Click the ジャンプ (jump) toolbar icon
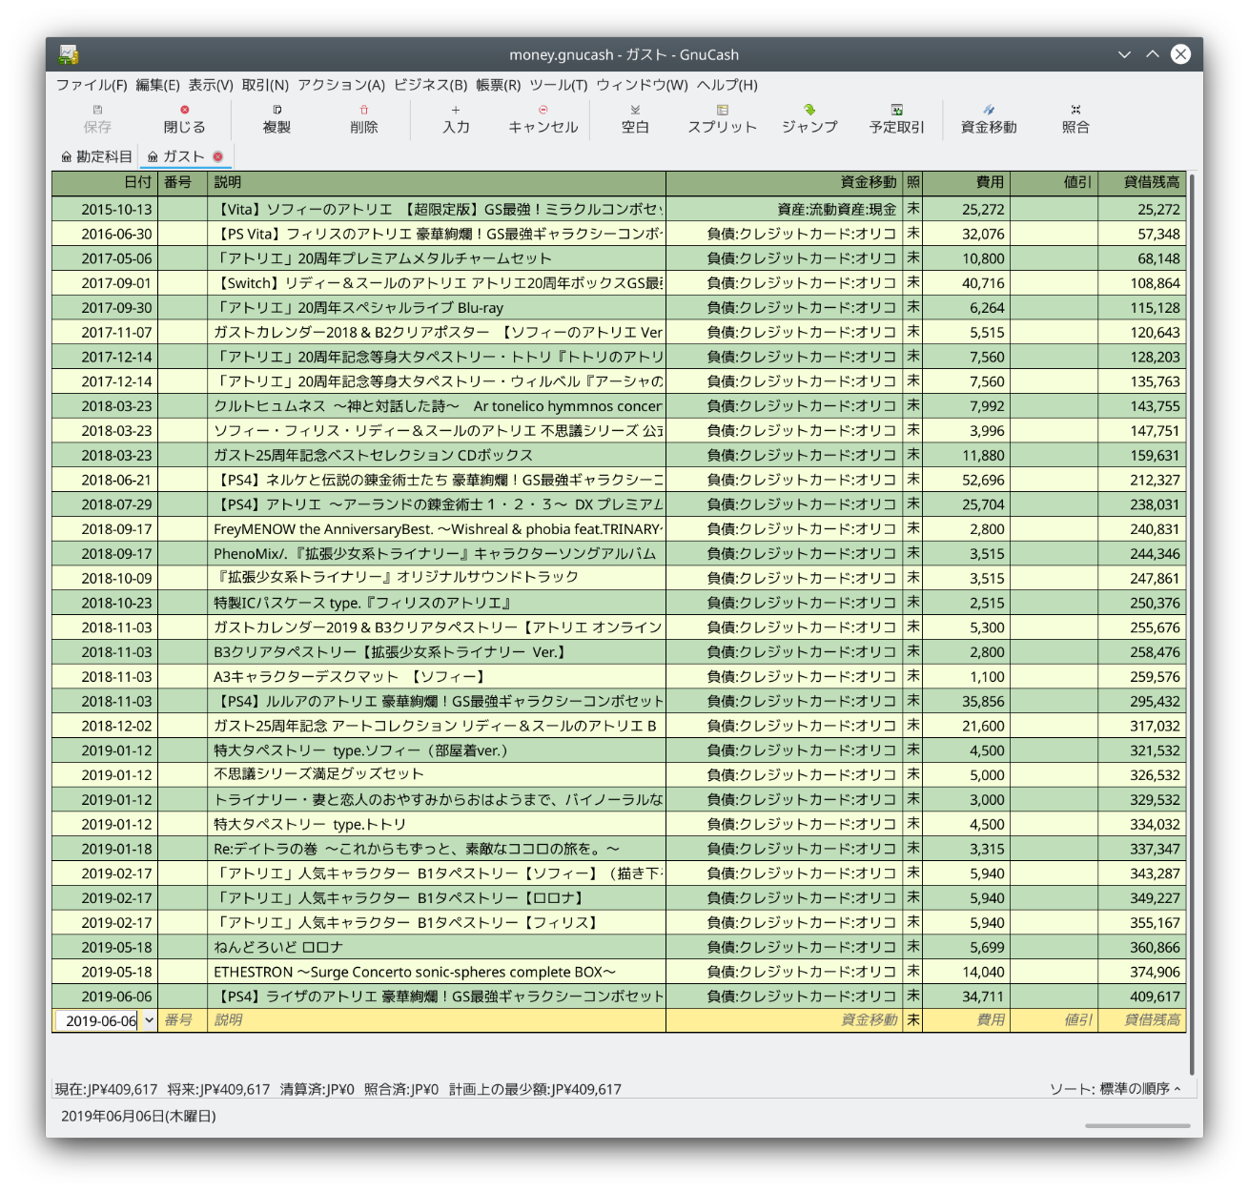The height and width of the screenshot is (1192, 1249). 809,118
